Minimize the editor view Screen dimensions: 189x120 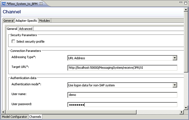point(181,2)
